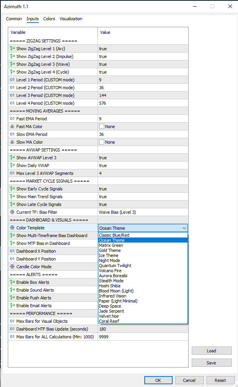Click the boolean icon beside Show ZigZag Level 2 (Impulse)

(x=12, y=56)
